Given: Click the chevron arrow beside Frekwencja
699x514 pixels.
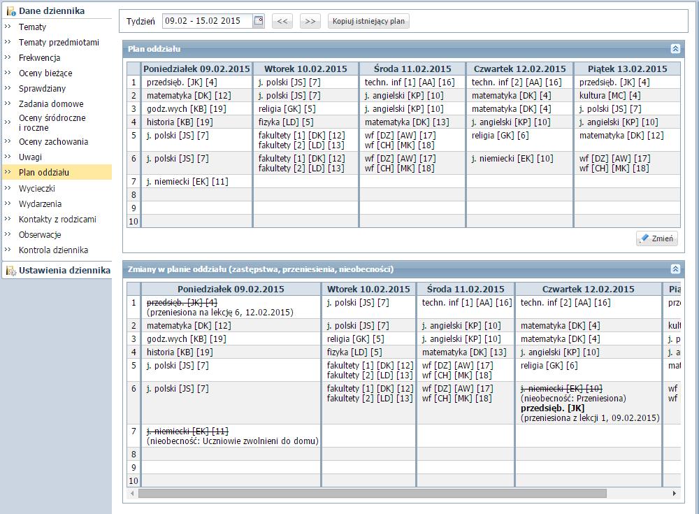Looking at the screenshot, I should (8, 57).
